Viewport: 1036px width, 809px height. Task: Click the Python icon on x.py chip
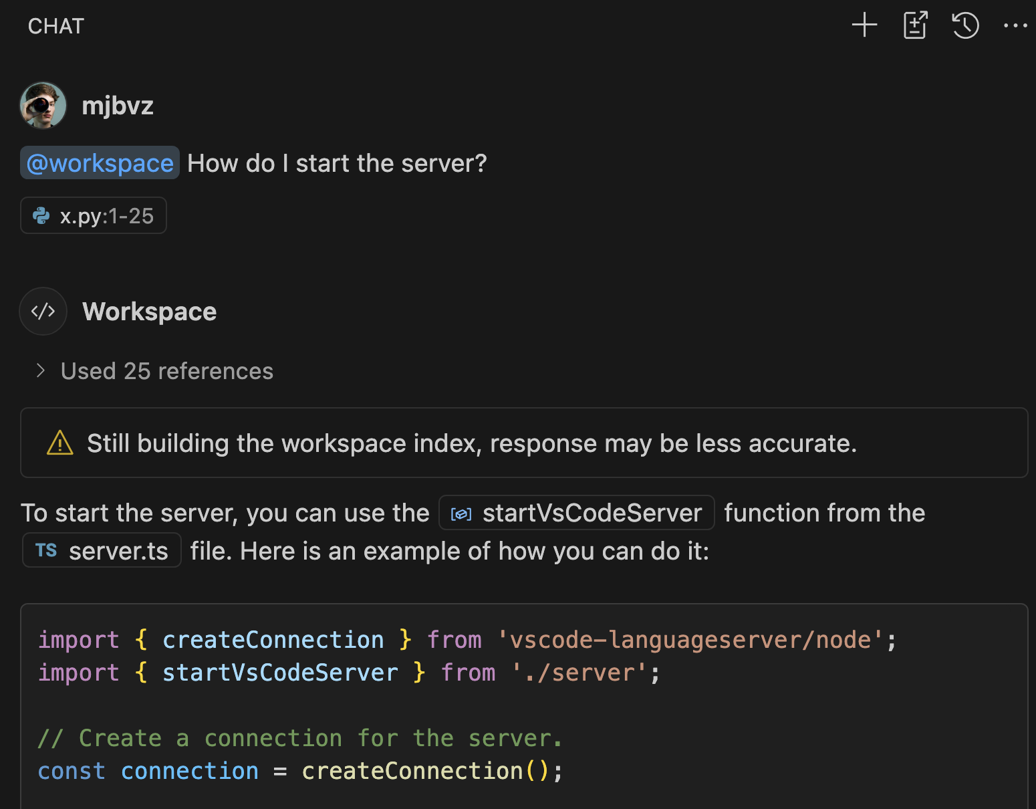coord(41,216)
